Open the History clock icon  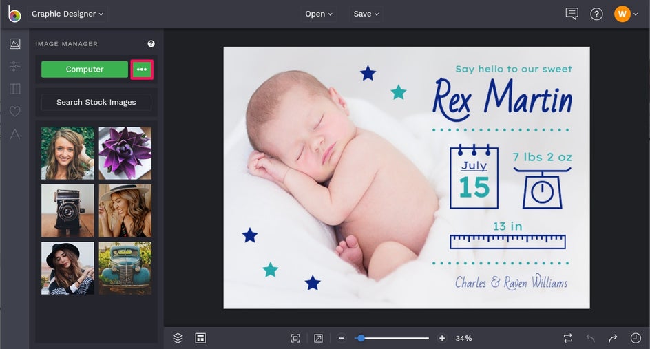[x=636, y=338]
